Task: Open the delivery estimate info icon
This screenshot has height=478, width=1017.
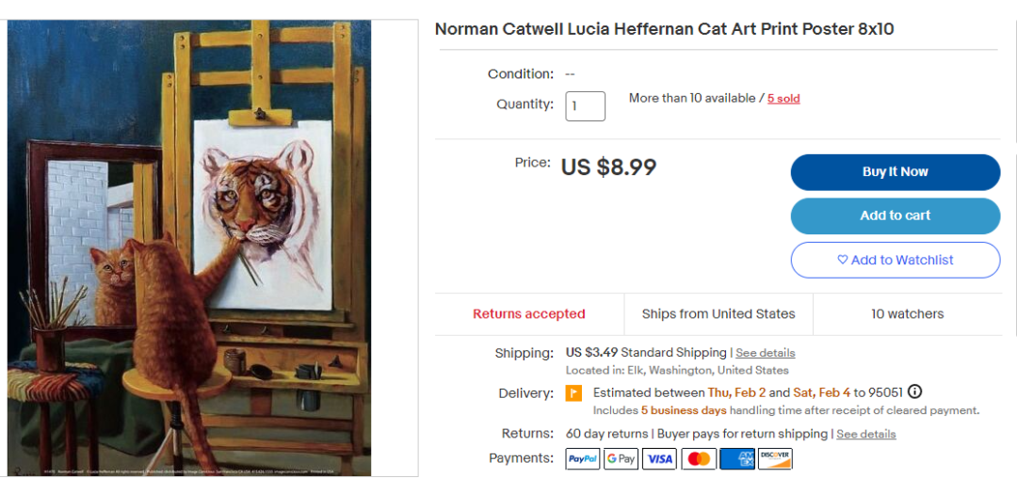Action: click(x=914, y=392)
